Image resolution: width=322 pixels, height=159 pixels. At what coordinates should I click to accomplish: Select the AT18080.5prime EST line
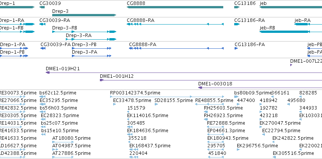tap(63, 142)
